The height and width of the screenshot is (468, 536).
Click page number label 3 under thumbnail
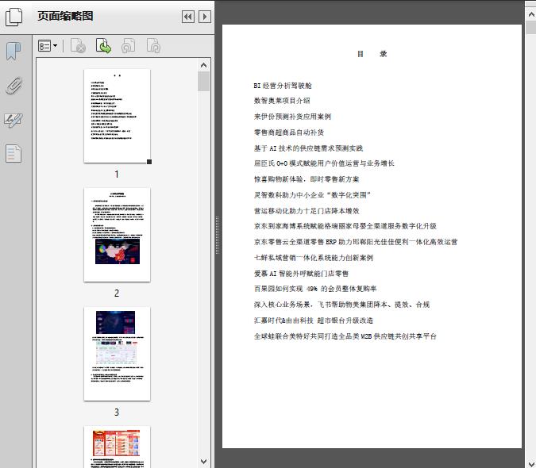117,412
